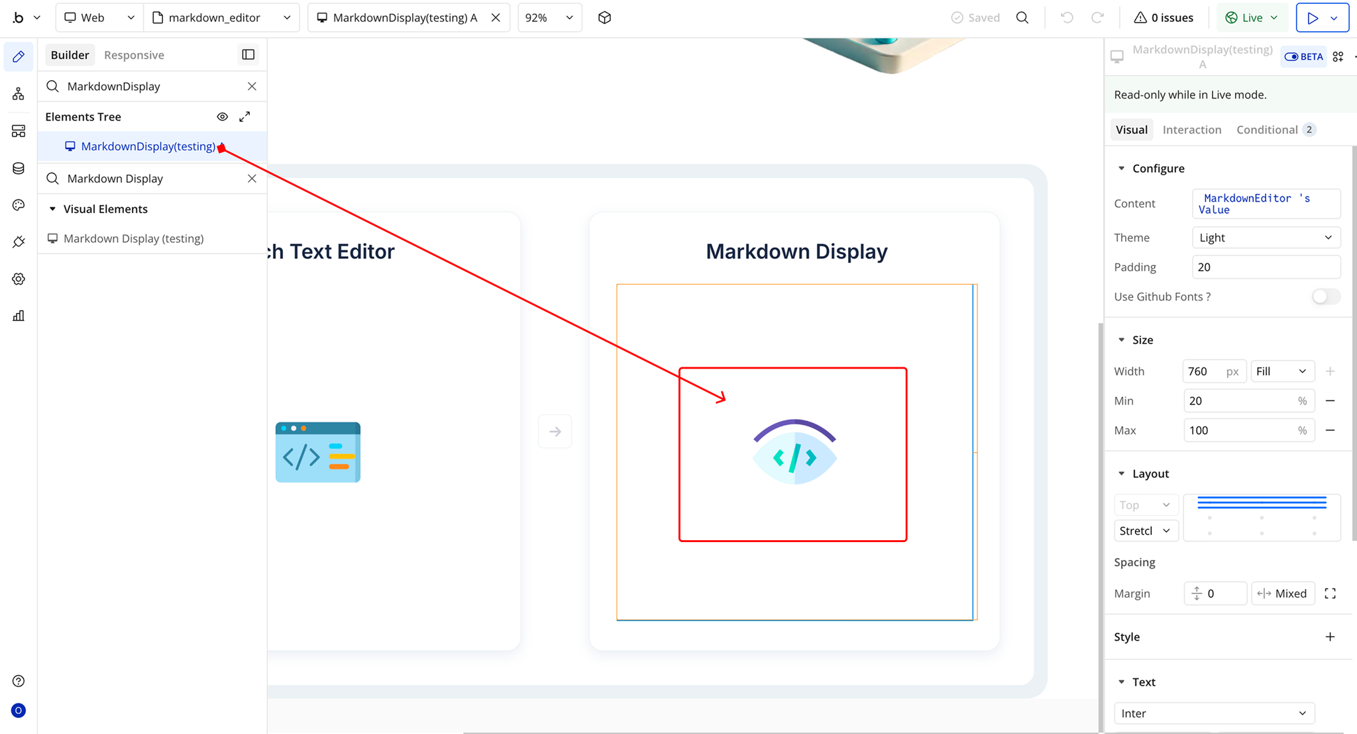Open the Plugins tab plug icon
Screen dimensions: 1357x734
(x=19, y=242)
